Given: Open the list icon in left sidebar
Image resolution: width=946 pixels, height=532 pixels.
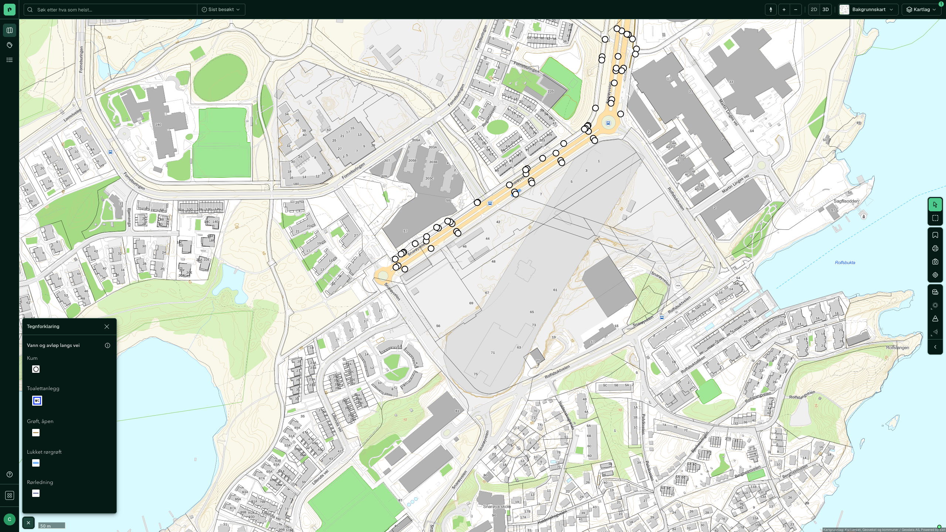Looking at the screenshot, I should click(x=10, y=60).
